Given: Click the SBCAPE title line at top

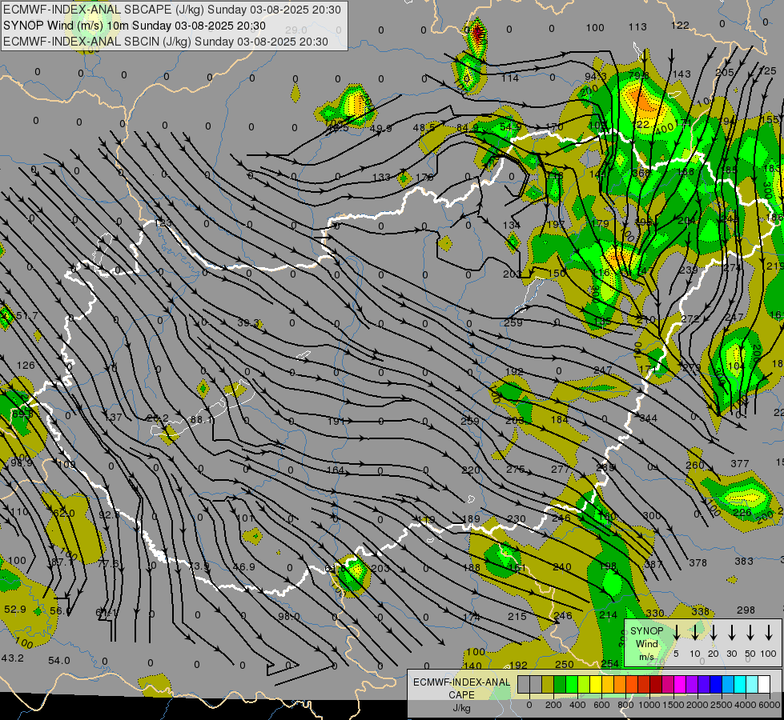Looking at the screenshot, I should pyautogui.click(x=172, y=10).
